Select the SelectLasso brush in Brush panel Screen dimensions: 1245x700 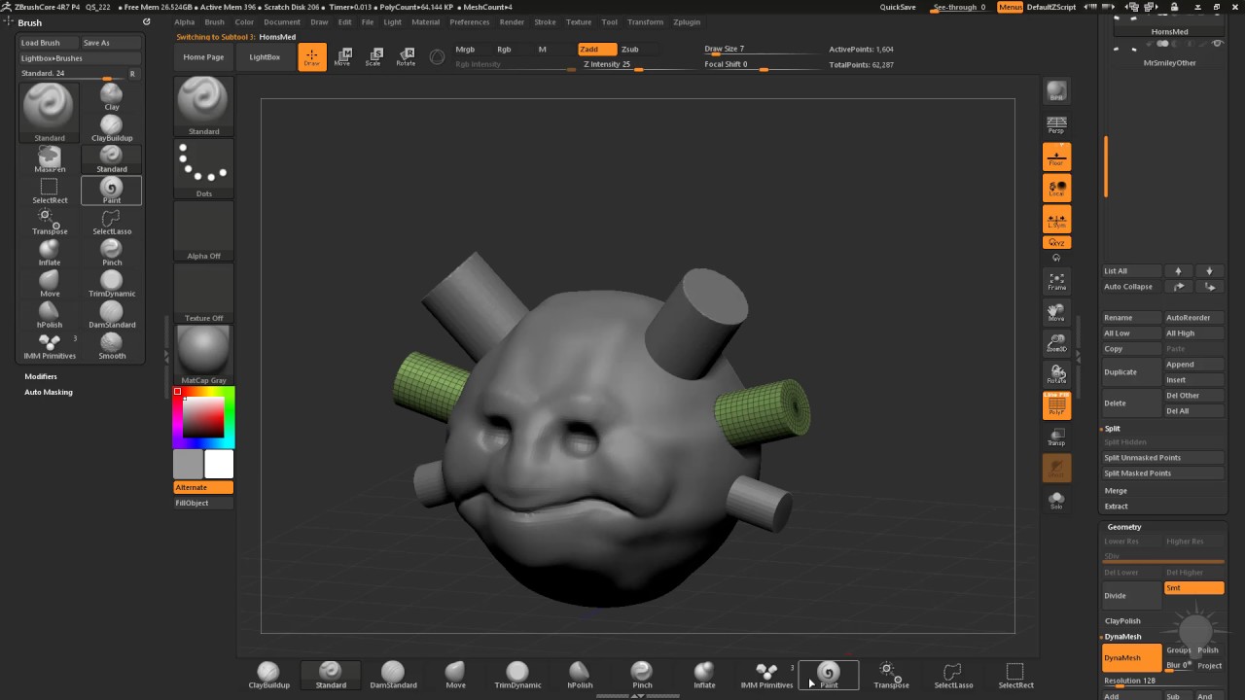pos(112,222)
